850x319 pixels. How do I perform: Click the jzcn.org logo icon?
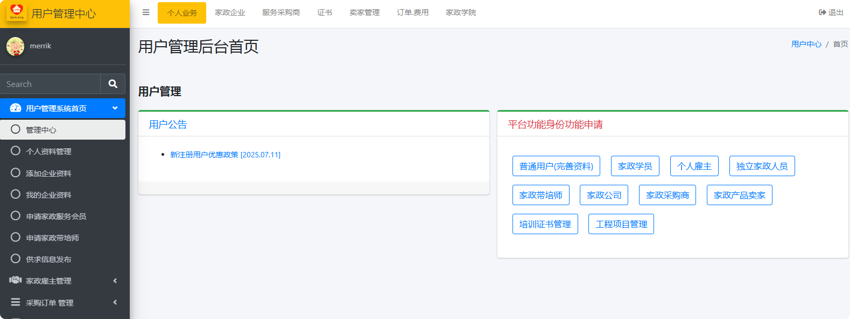(x=17, y=12)
